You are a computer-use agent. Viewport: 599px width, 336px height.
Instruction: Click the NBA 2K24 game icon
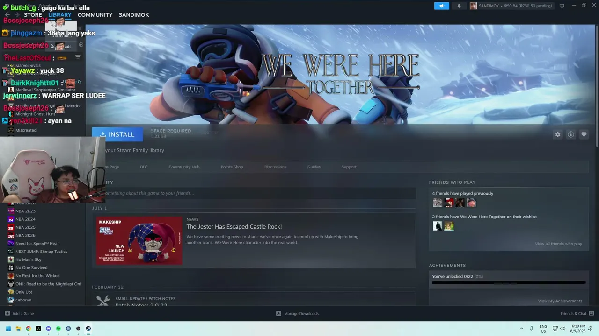coord(11,219)
